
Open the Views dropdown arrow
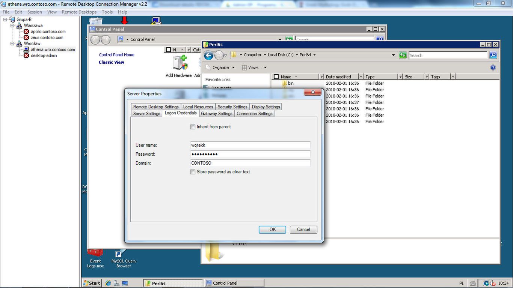[265, 67]
